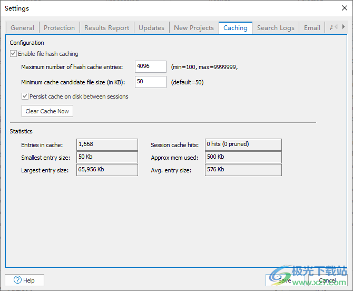Click the (min=100, max=9999999, hint text
The image size is (353, 291).
click(x=204, y=67)
